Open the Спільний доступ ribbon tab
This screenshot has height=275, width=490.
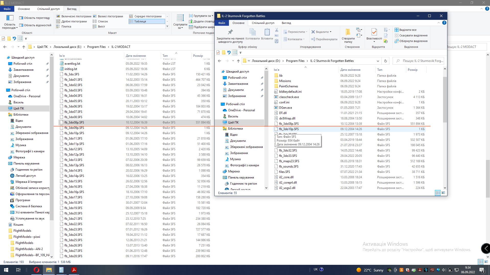[263, 23]
